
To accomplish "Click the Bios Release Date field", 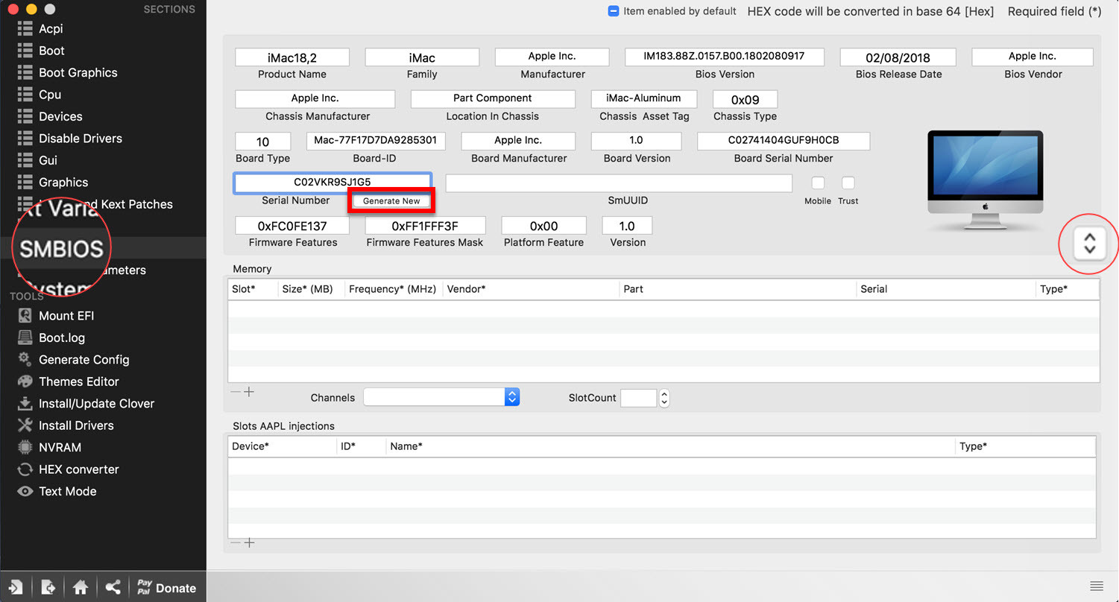I will (898, 57).
